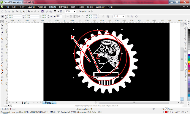Create a new document
This screenshot has width=190, height=114.
tap(2, 11)
